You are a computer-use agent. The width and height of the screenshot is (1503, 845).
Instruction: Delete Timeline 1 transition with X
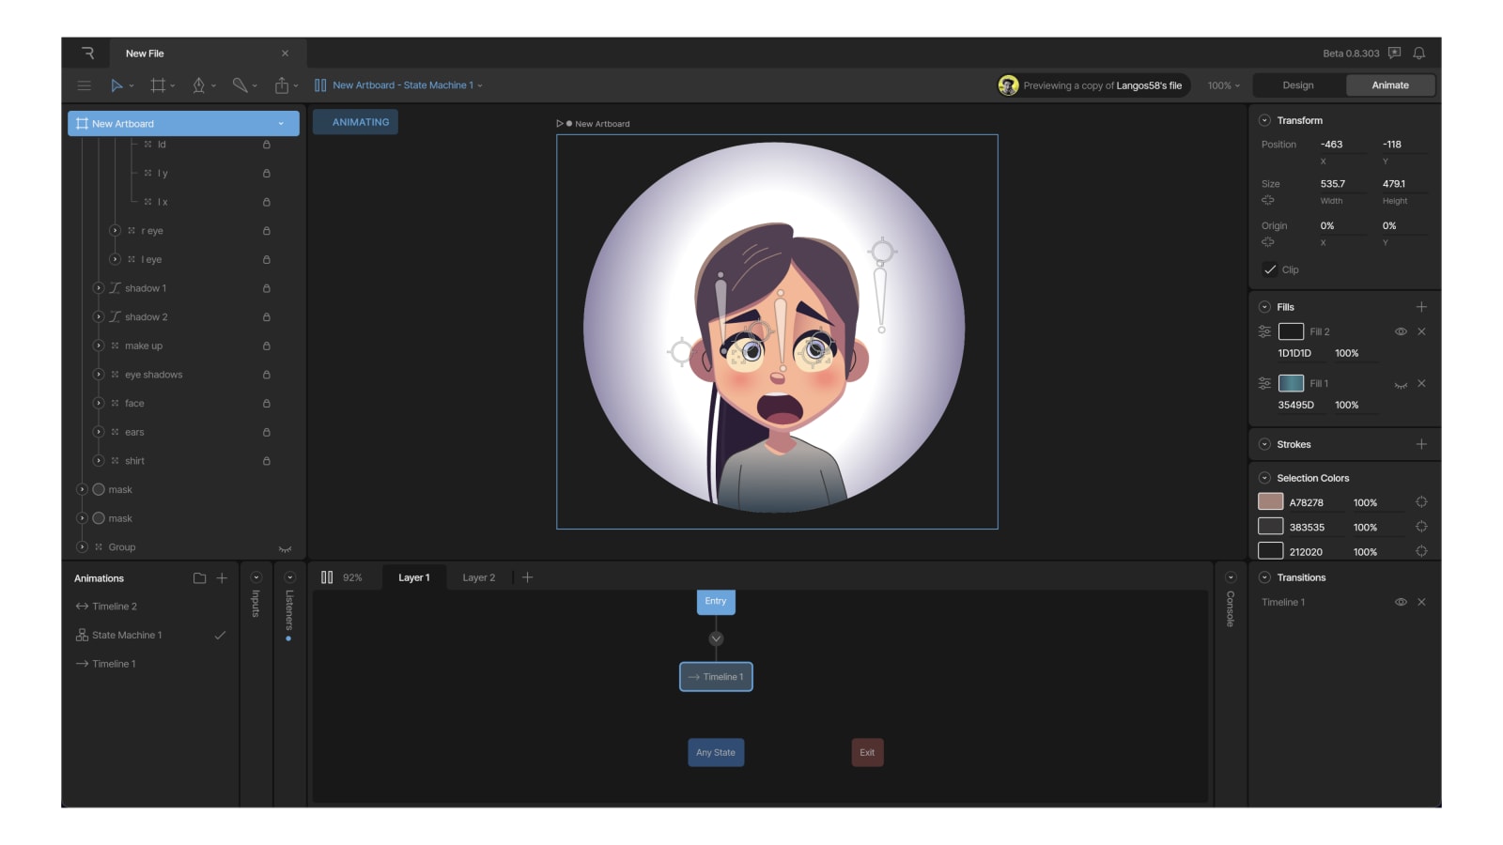tap(1421, 602)
